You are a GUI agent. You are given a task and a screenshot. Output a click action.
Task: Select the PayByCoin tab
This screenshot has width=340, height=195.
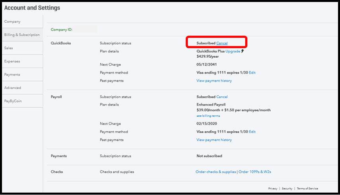tap(22, 101)
